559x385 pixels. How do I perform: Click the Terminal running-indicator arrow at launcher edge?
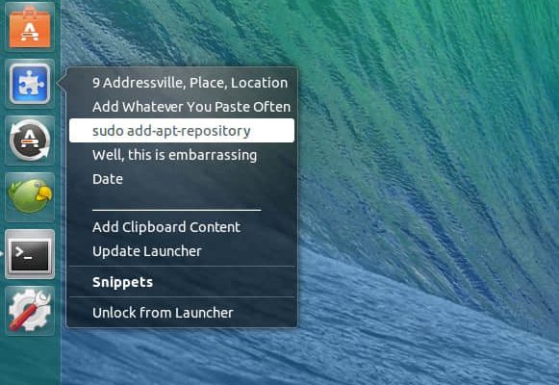[x=1, y=254]
